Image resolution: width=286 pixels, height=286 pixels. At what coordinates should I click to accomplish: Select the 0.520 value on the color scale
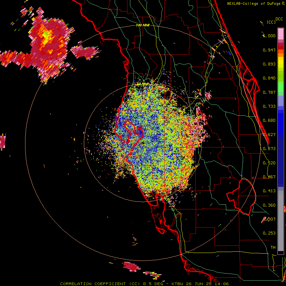click(x=269, y=163)
